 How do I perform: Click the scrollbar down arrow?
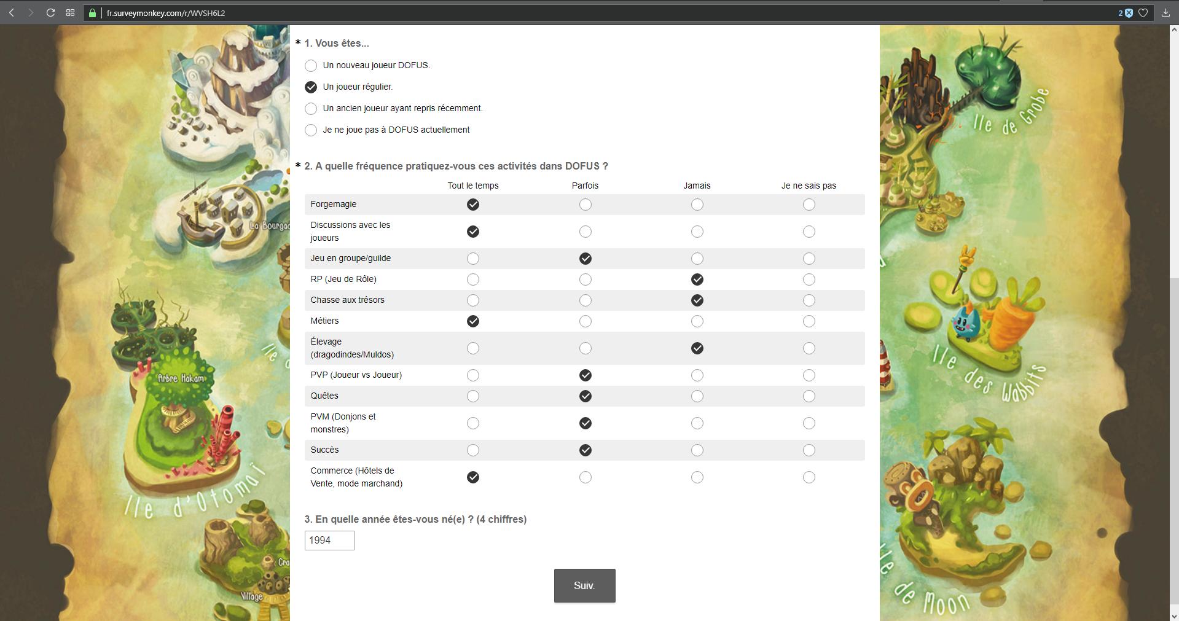click(1173, 615)
